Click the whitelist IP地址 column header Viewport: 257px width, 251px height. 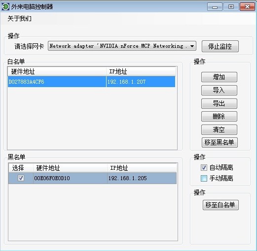(x=141, y=71)
